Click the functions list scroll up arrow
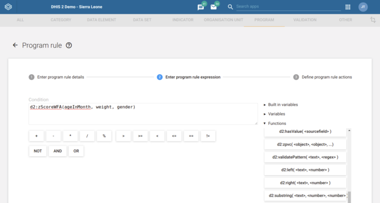The width and height of the screenshot is (380, 203). coord(349,131)
